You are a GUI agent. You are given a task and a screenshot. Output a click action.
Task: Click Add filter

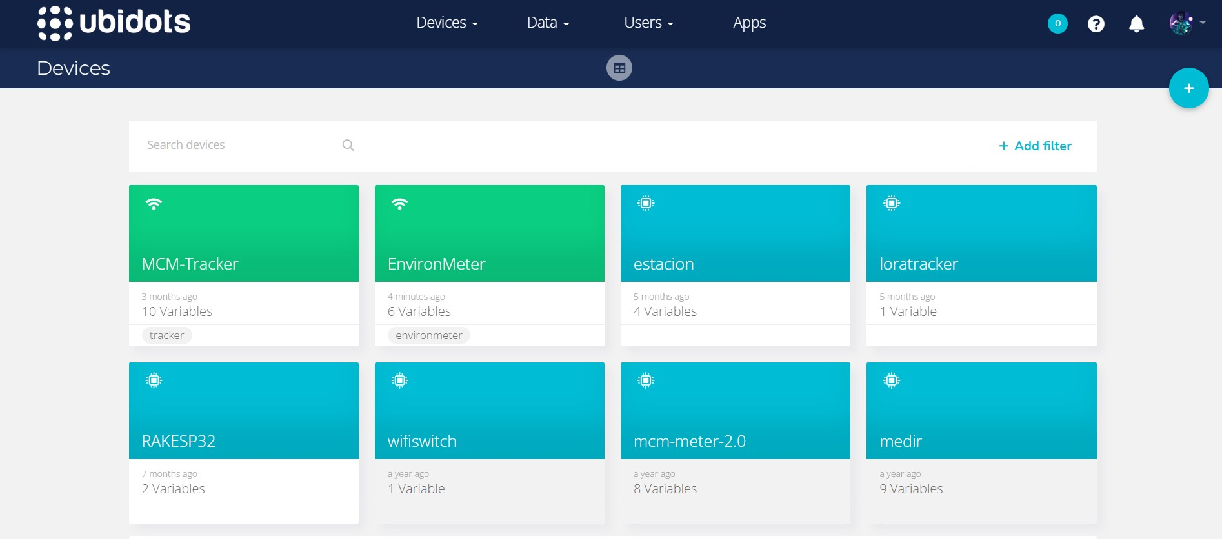[1035, 146]
